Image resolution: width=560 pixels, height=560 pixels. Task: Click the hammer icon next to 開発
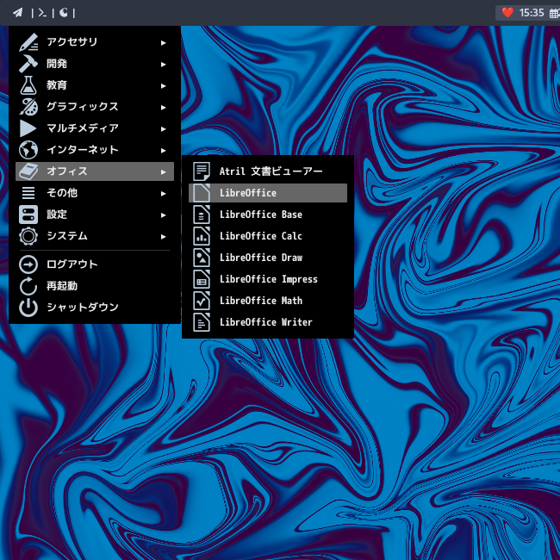[28, 64]
